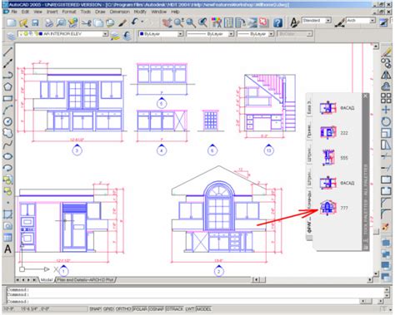Toggle LWT lineweight display

coord(190,308)
